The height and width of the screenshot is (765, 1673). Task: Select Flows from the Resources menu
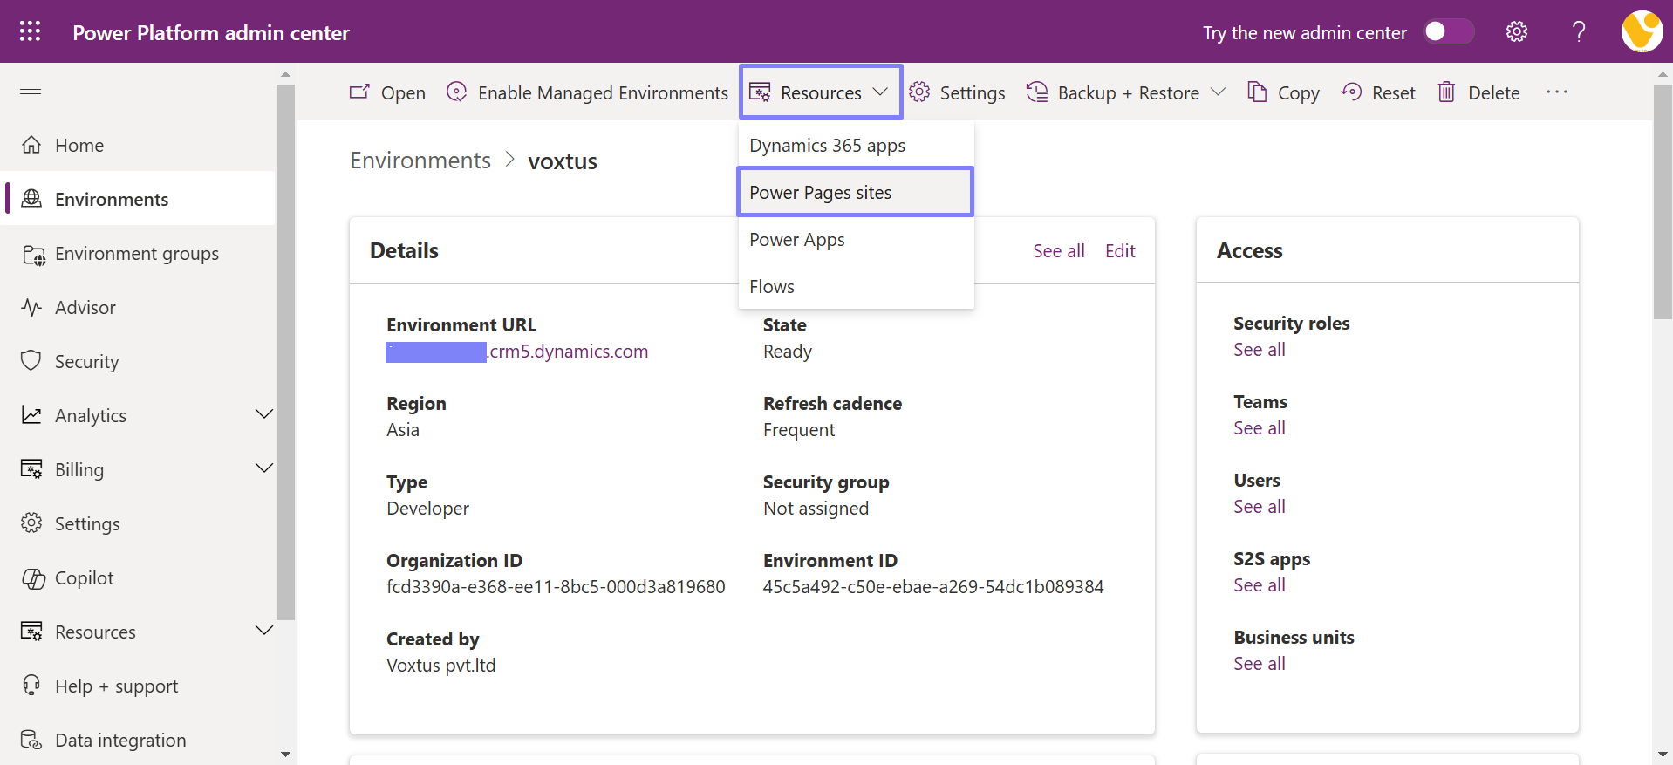(x=856, y=286)
